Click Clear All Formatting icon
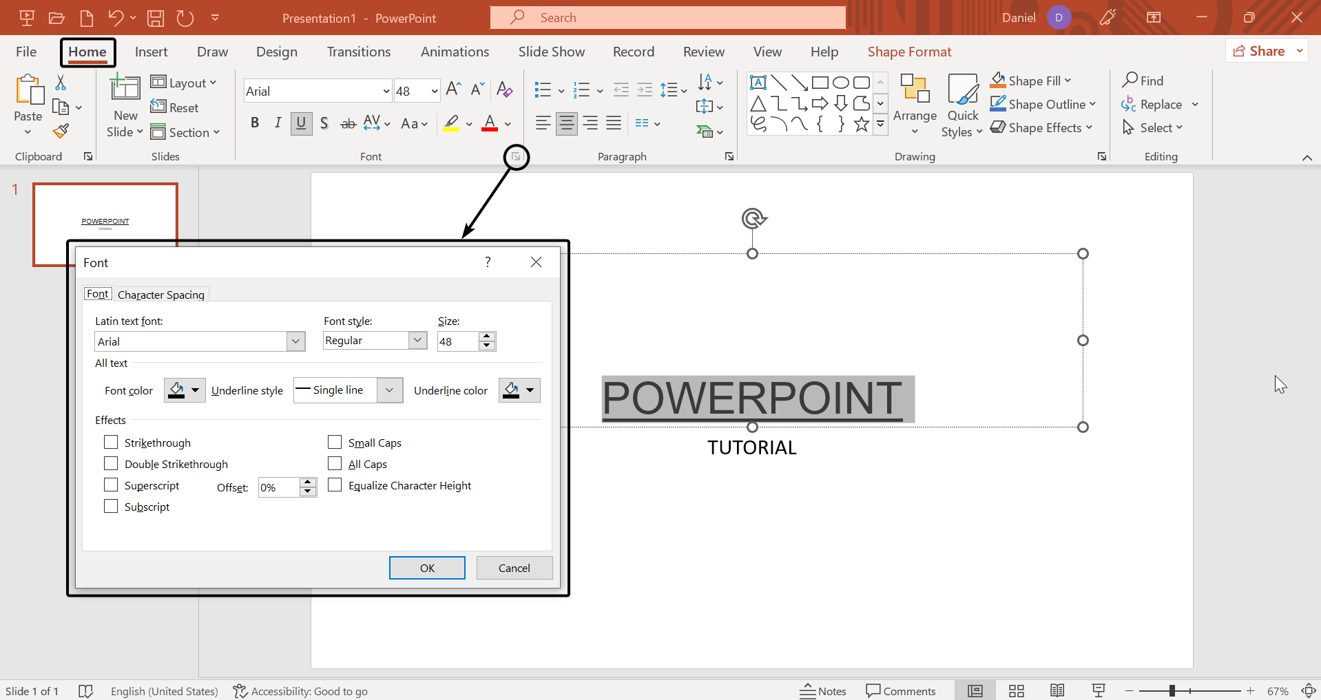The height and width of the screenshot is (700, 1321). click(504, 89)
